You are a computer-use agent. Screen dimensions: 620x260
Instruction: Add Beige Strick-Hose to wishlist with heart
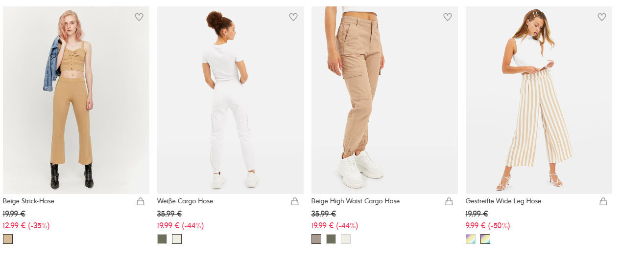(139, 17)
